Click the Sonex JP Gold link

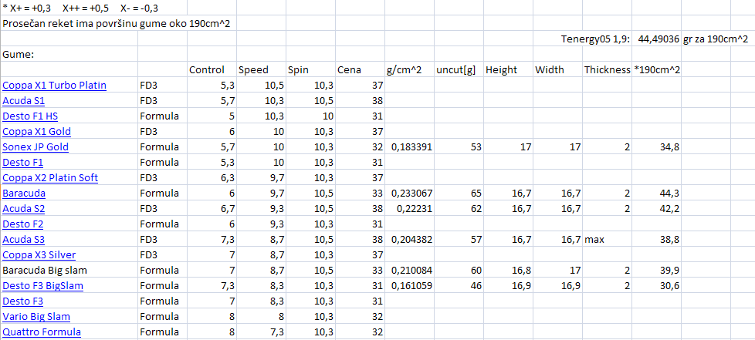(36, 147)
